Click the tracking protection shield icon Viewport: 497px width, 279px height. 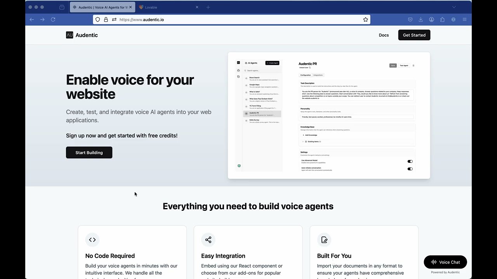pos(98,19)
